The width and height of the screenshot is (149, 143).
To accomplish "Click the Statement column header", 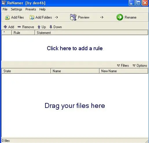I will pos(91,33).
